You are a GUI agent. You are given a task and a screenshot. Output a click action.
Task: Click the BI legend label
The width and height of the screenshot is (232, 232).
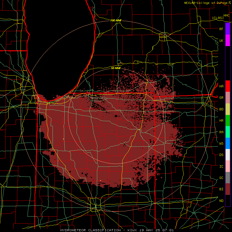(x=221, y=189)
